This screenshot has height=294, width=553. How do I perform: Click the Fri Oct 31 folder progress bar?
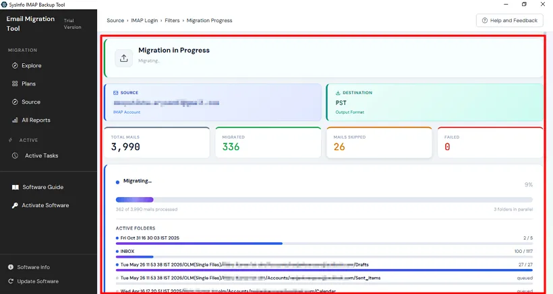click(x=324, y=244)
